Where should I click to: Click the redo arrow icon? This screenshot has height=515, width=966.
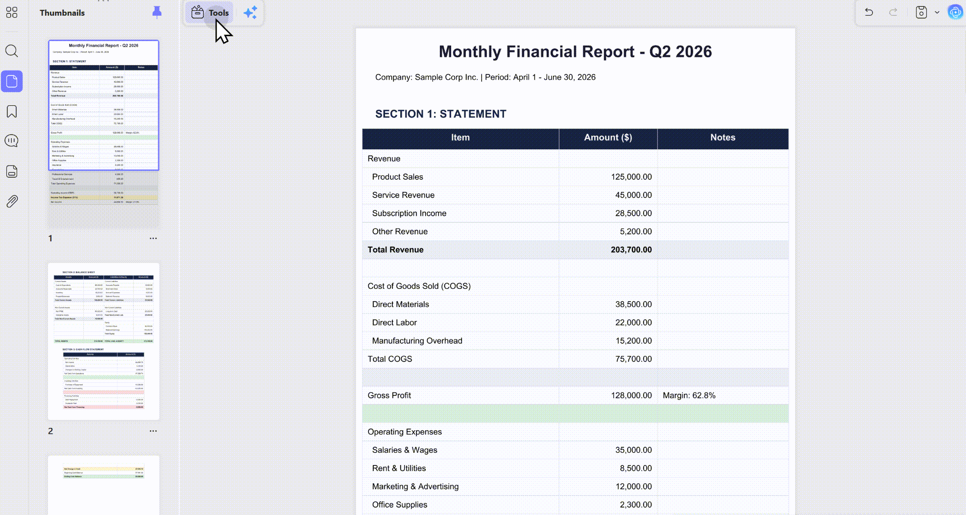click(x=894, y=12)
